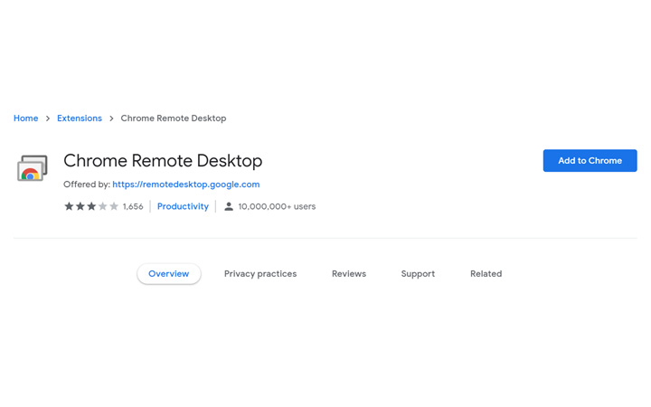Screen dimensions: 651x407
Task: Click the Chrome Remote Desktop extension icon
Action: tap(33, 168)
